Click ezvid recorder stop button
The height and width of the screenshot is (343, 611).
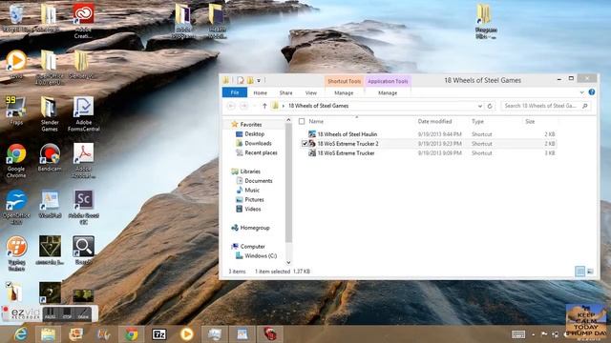67,313
